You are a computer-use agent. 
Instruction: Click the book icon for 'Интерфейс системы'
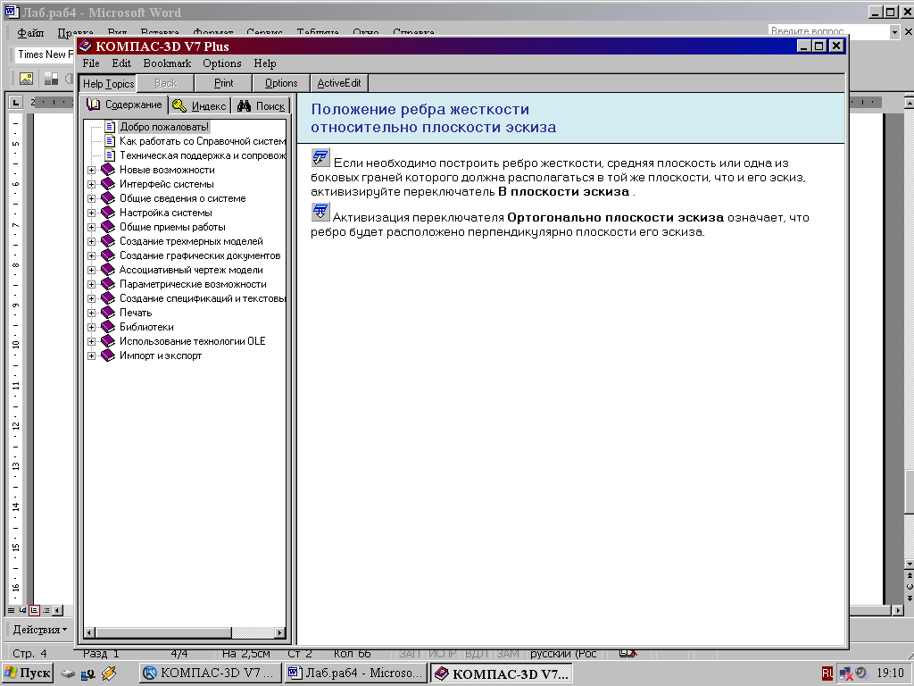pos(108,184)
